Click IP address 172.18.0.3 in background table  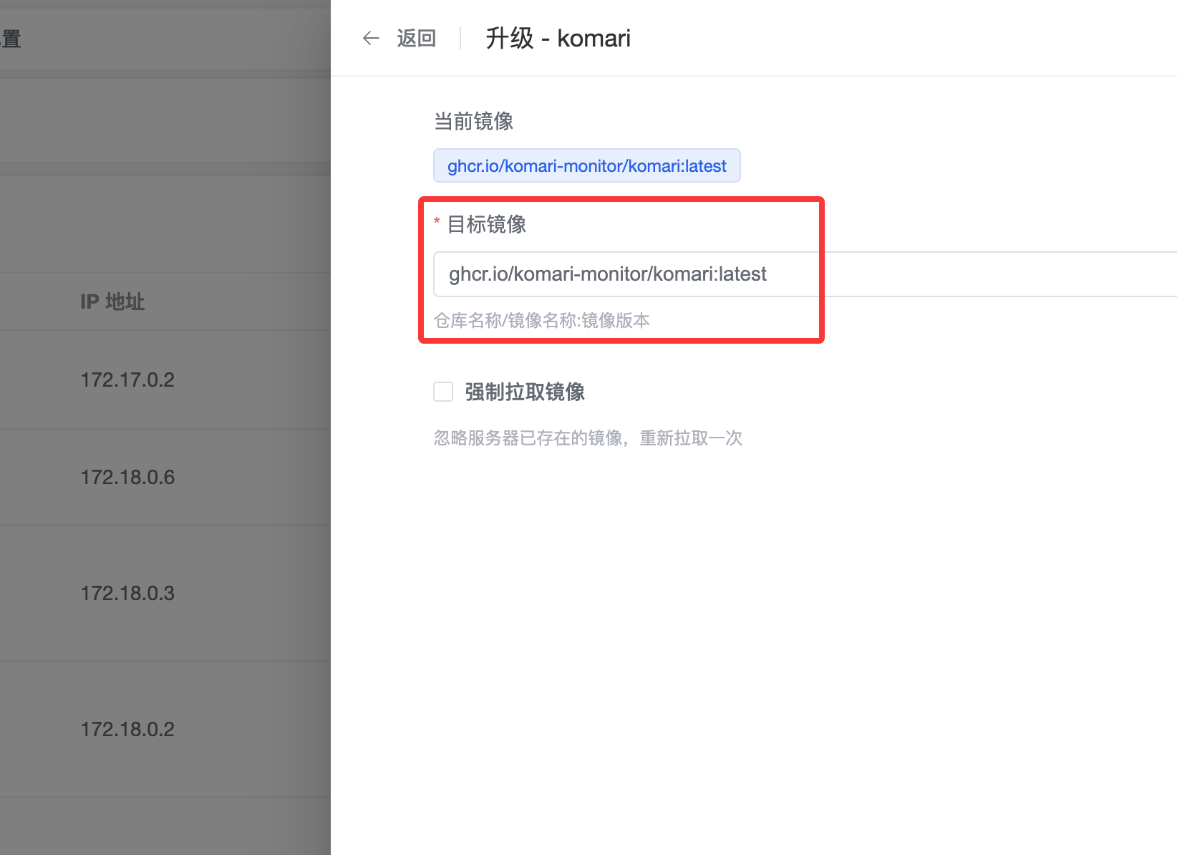127,593
